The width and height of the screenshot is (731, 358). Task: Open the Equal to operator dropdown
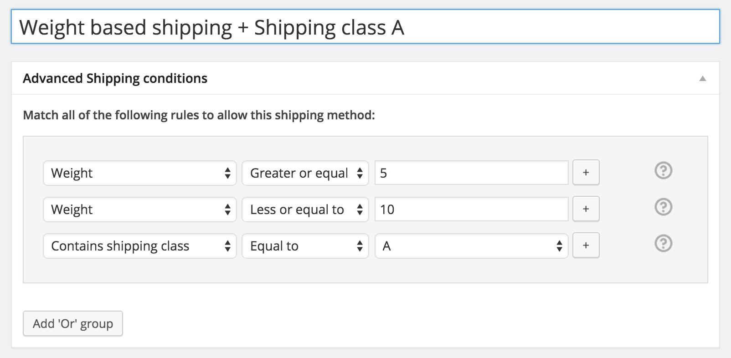coord(305,246)
